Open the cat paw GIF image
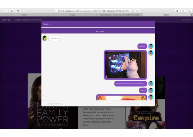193x137 pixels. coord(126,65)
